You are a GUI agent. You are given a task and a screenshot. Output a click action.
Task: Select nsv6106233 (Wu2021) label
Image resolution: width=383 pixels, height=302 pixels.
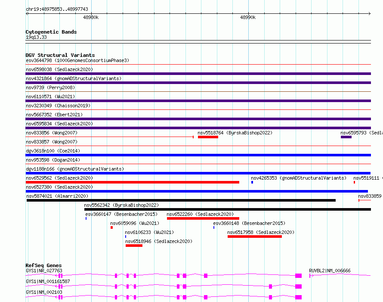tap(149, 232)
